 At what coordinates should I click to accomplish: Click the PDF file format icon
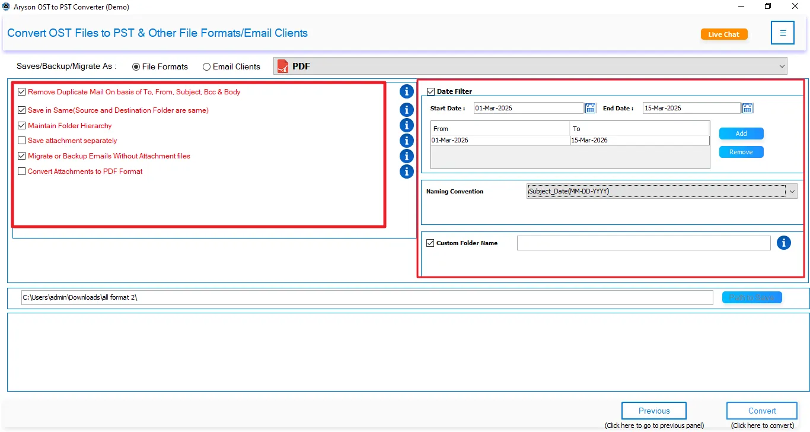[282, 66]
